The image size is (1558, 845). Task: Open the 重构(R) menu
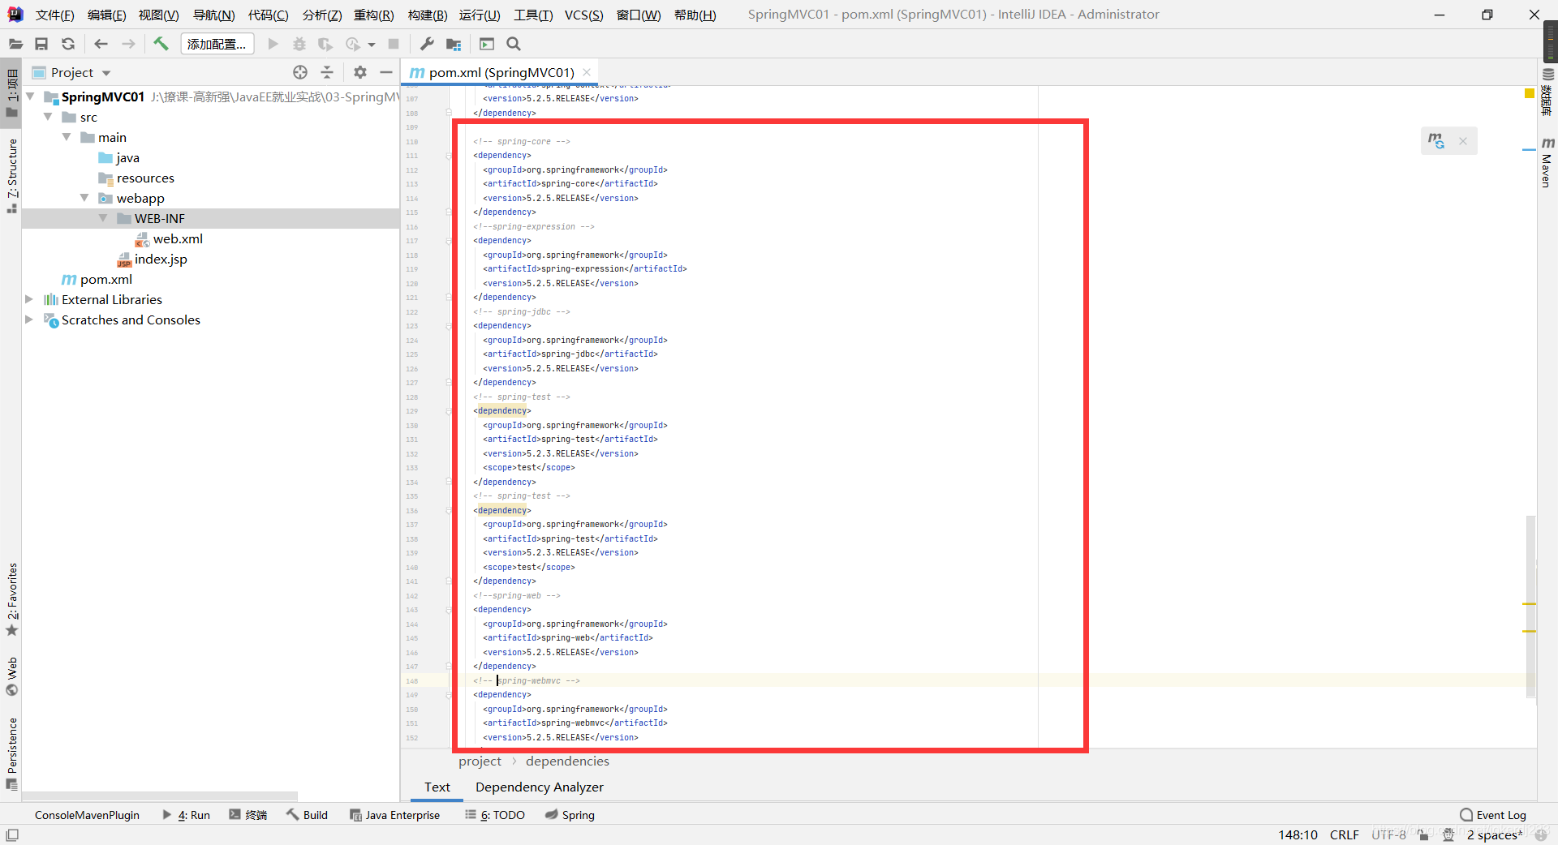coord(373,15)
